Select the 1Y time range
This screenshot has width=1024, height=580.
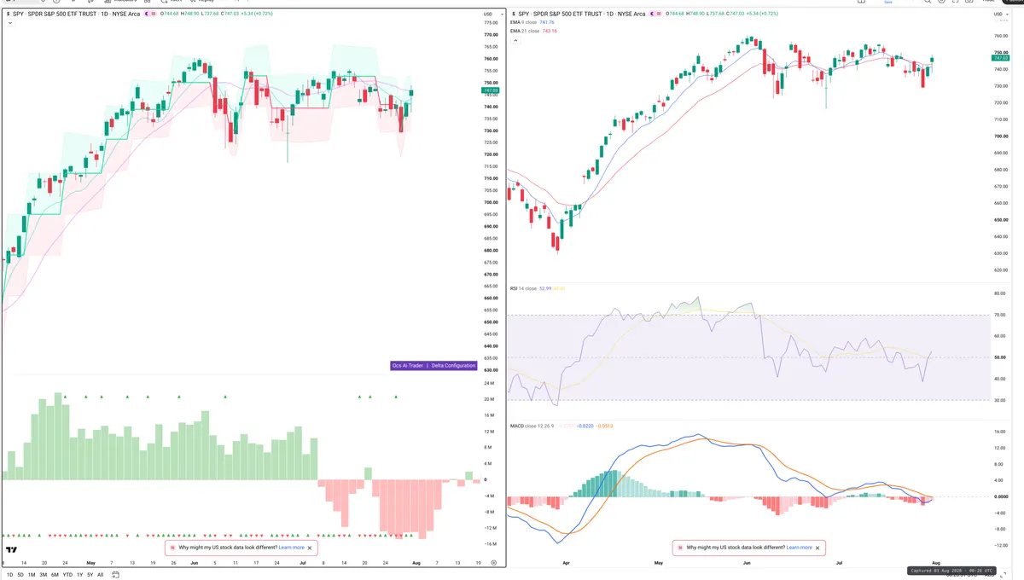tap(80, 575)
